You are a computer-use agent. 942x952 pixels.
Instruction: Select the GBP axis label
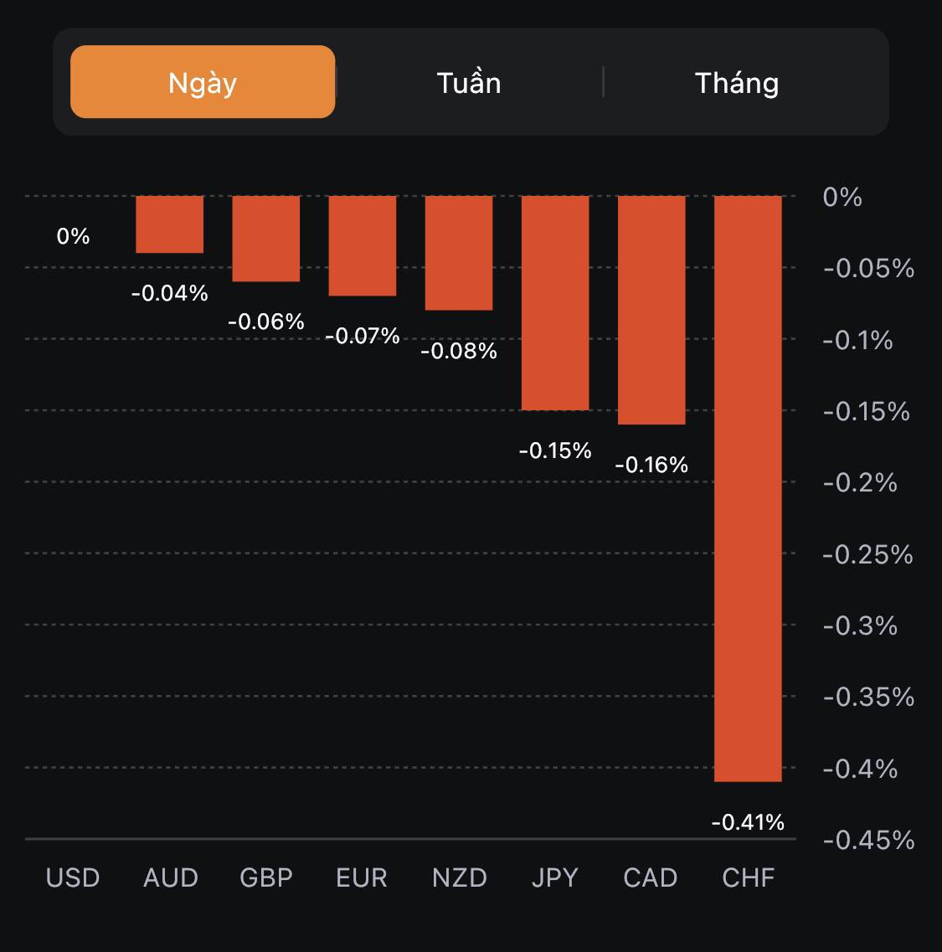tap(266, 877)
